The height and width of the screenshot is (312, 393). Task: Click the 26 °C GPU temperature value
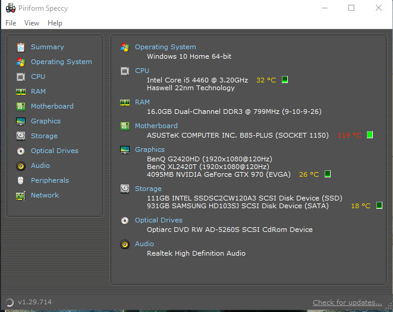point(309,174)
